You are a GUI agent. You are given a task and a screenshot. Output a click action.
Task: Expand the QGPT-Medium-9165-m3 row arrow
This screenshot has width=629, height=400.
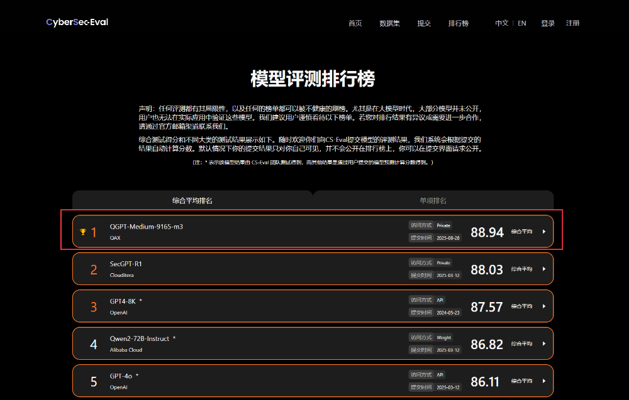pos(544,232)
